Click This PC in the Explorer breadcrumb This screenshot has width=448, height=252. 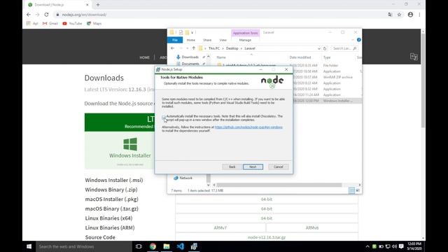pyautogui.click(x=214, y=48)
